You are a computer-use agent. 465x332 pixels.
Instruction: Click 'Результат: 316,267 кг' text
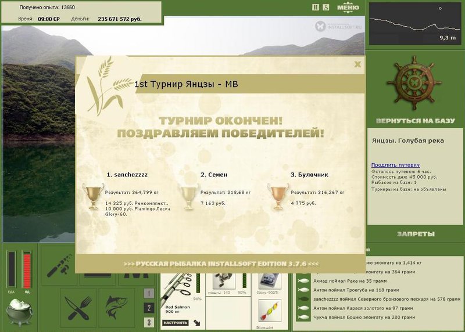point(317,193)
